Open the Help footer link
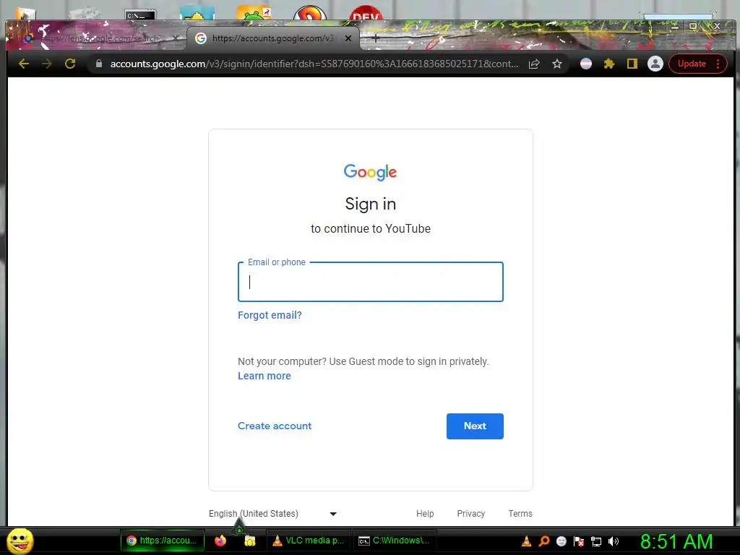Viewport: 740px width, 555px height. pyautogui.click(x=425, y=514)
